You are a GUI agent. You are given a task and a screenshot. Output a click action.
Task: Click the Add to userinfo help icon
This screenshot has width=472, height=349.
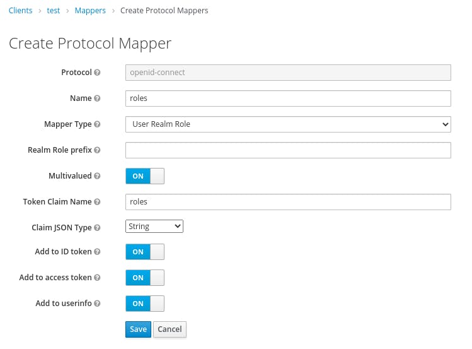[x=97, y=304]
